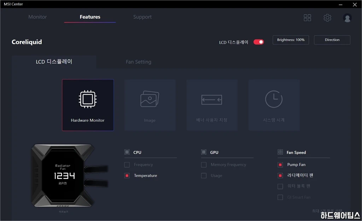Switch to the Support tab
The height and width of the screenshot is (221, 362).
(x=142, y=17)
